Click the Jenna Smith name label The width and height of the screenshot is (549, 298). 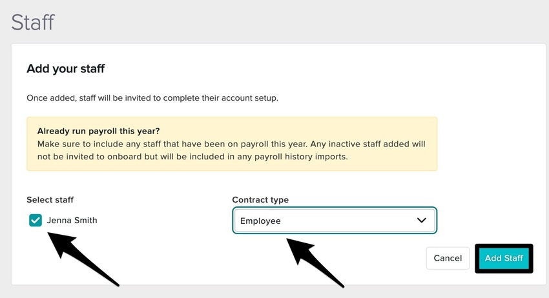[72, 221]
